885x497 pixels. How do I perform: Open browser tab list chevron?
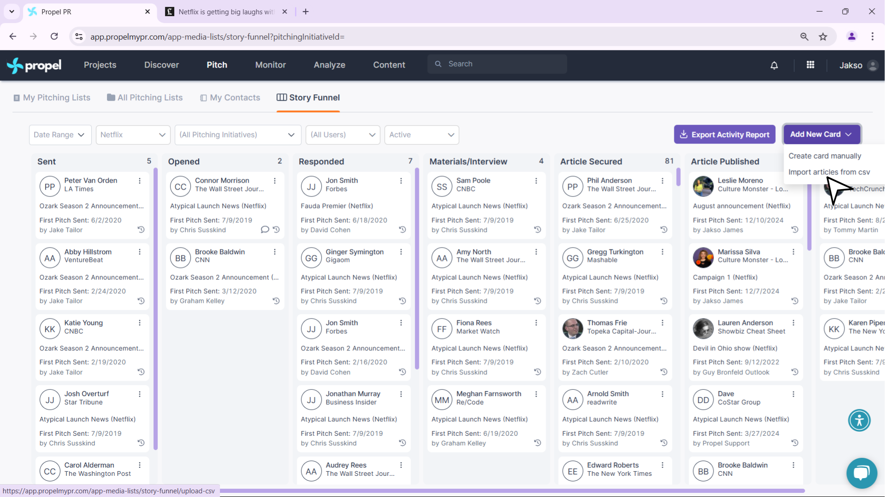(12, 12)
